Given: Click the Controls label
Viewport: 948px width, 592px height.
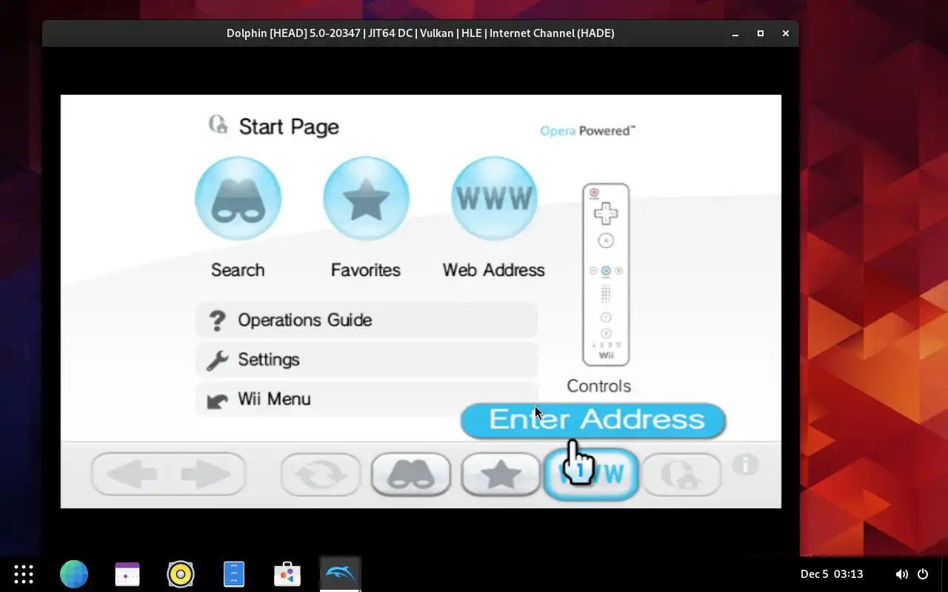Looking at the screenshot, I should [x=598, y=386].
